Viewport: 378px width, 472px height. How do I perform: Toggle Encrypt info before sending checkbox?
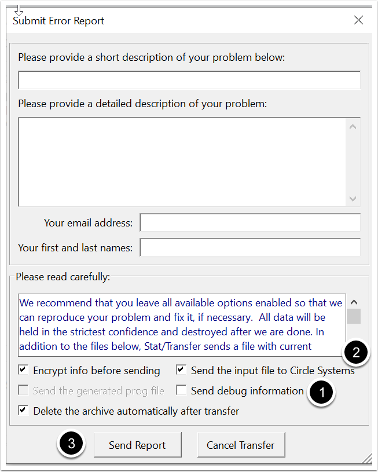coord(23,370)
